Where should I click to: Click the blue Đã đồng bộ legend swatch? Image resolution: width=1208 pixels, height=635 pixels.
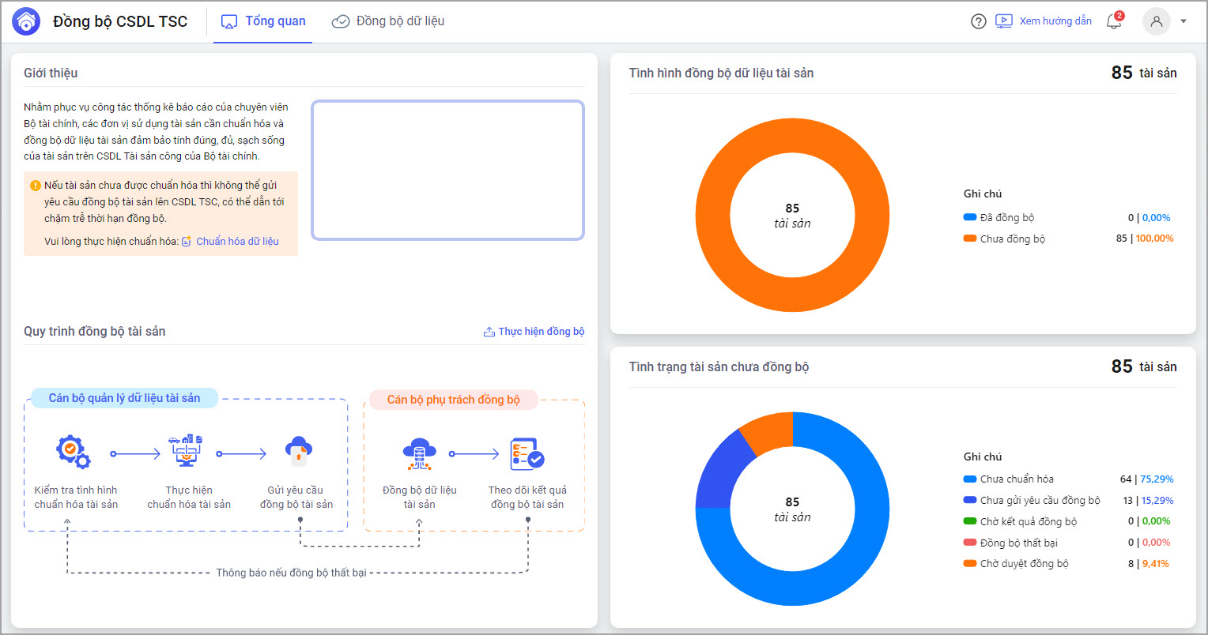click(970, 217)
